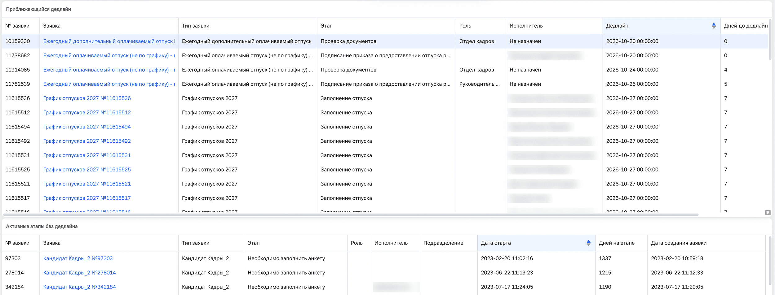Open the request link in row 11914085

click(109, 70)
